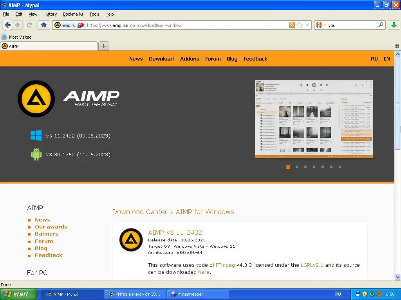Open the View menu
The width and height of the screenshot is (401, 300).
coord(33,14)
